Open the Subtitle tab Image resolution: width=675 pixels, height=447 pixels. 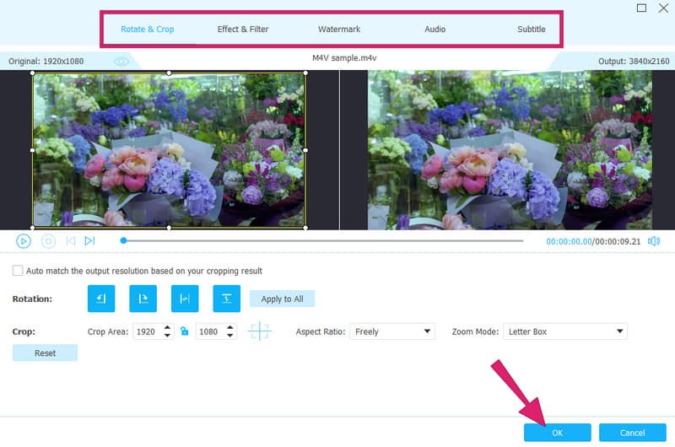(532, 30)
